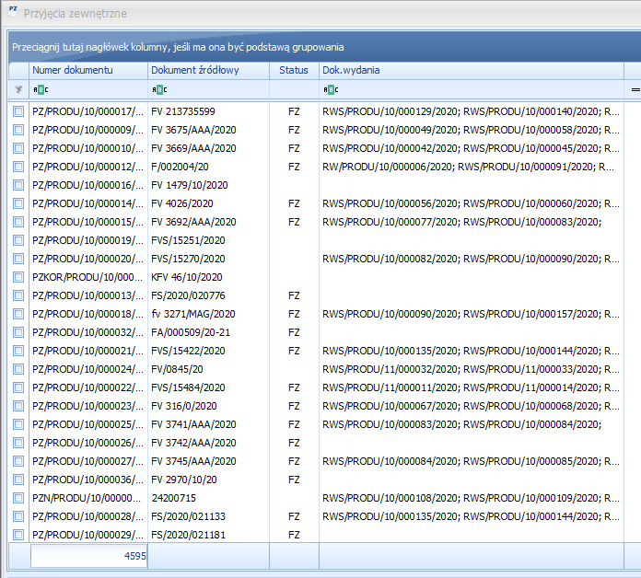This screenshot has height=578, width=641.
Task: Select source document FVS/15270/2020
Action: [x=188, y=259]
